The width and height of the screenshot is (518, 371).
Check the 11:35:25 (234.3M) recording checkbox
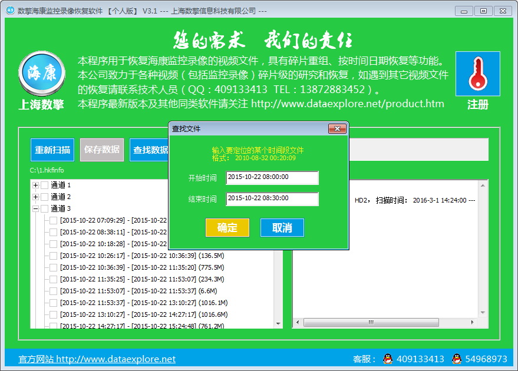53,279
